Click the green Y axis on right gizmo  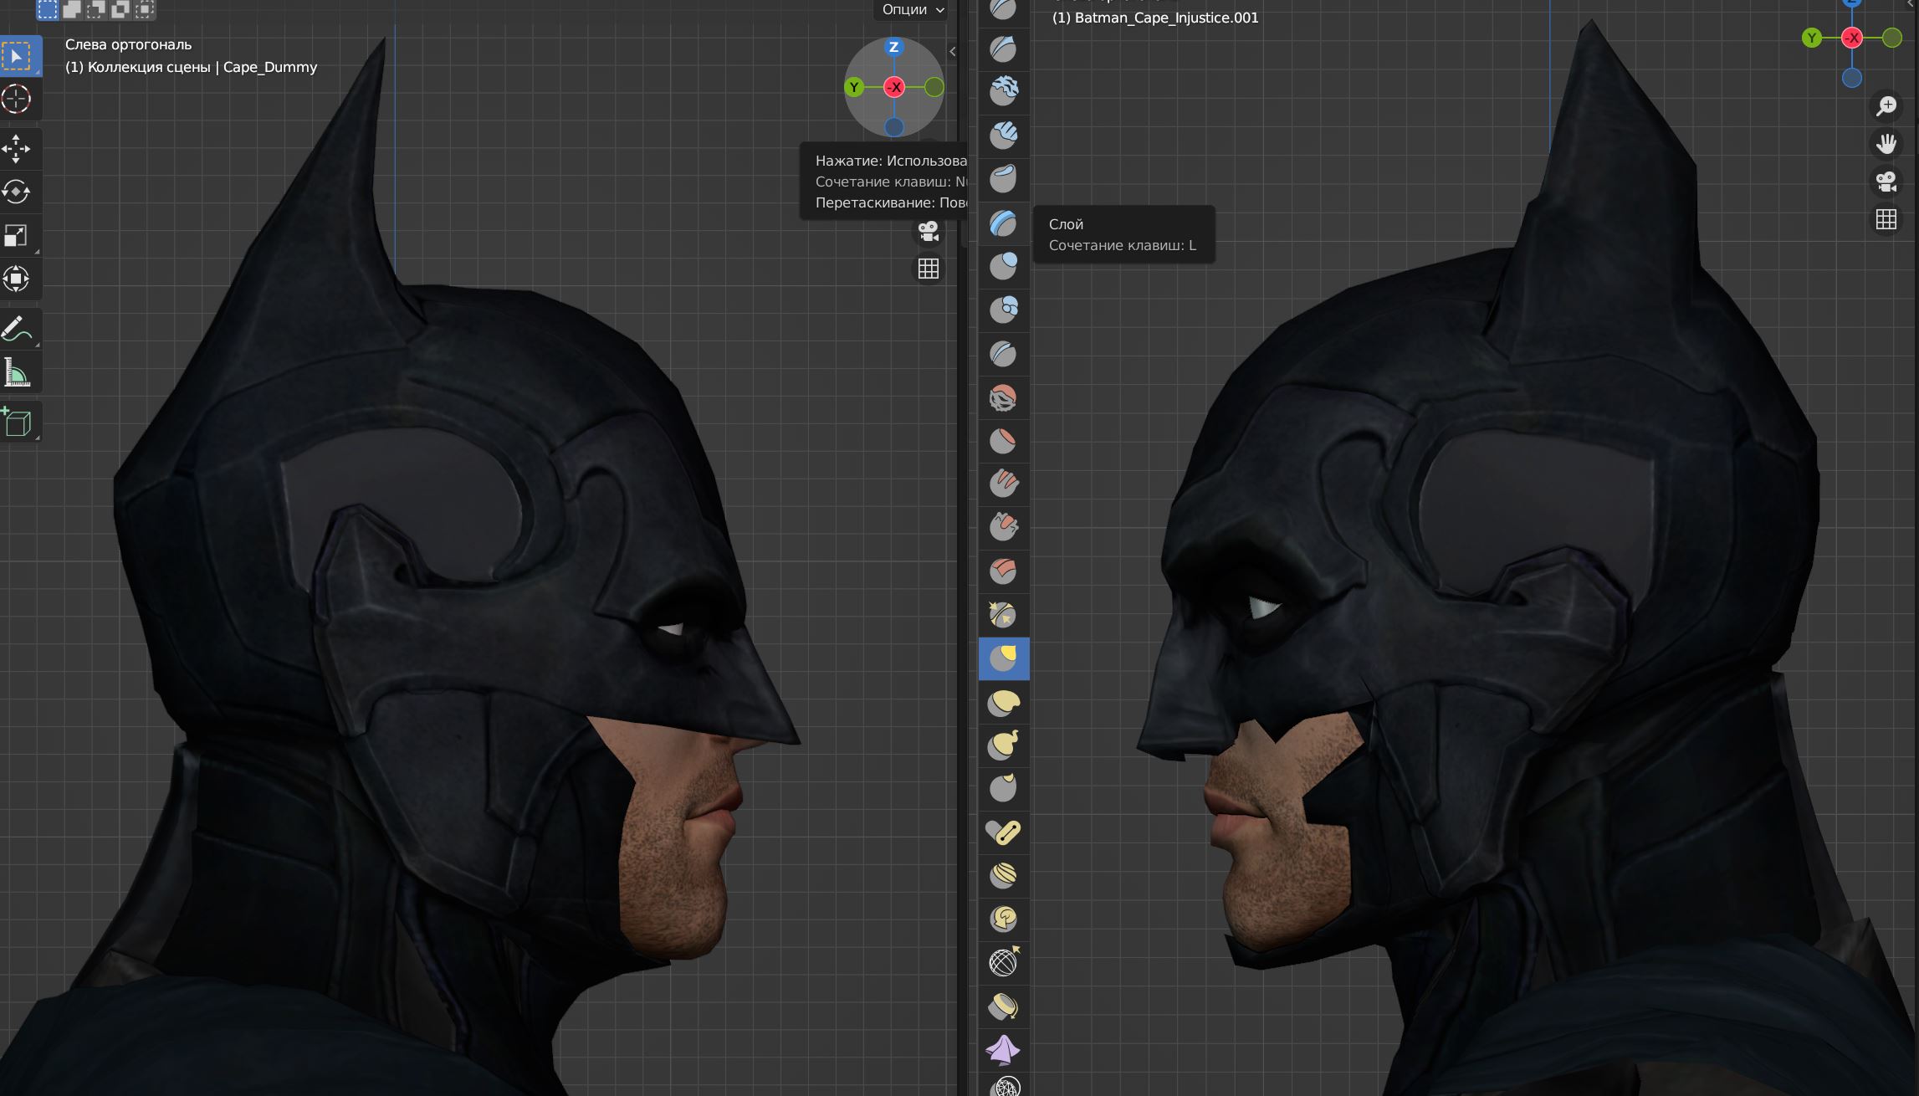[1811, 38]
